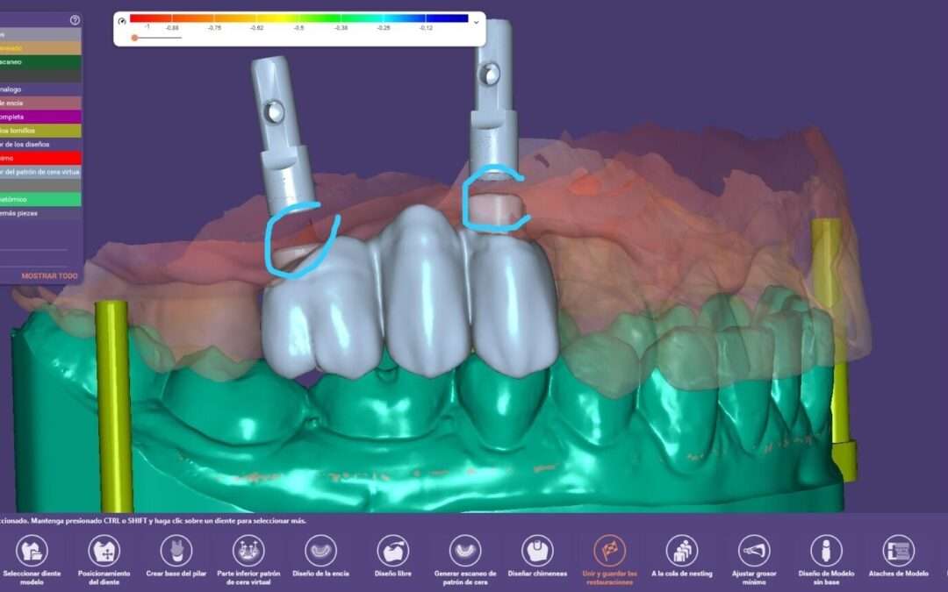This screenshot has width=948, height=592.
Task: Toggle the magenta 'completa' layer
Action: [x=40, y=118]
